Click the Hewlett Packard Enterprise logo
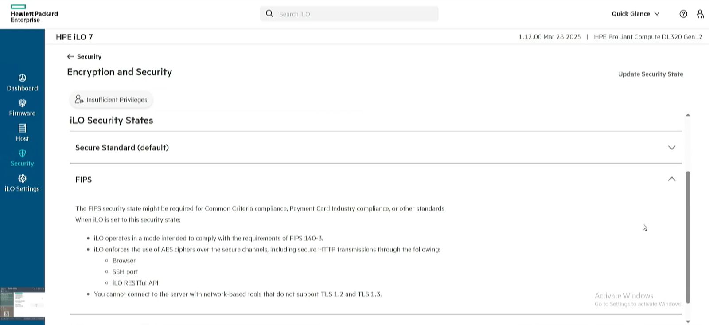Viewport: 709px width, 325px height. (x=34, y=14)
